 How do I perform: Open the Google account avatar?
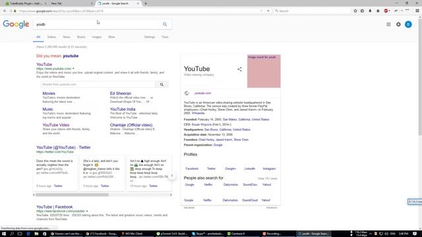[408, 24]
